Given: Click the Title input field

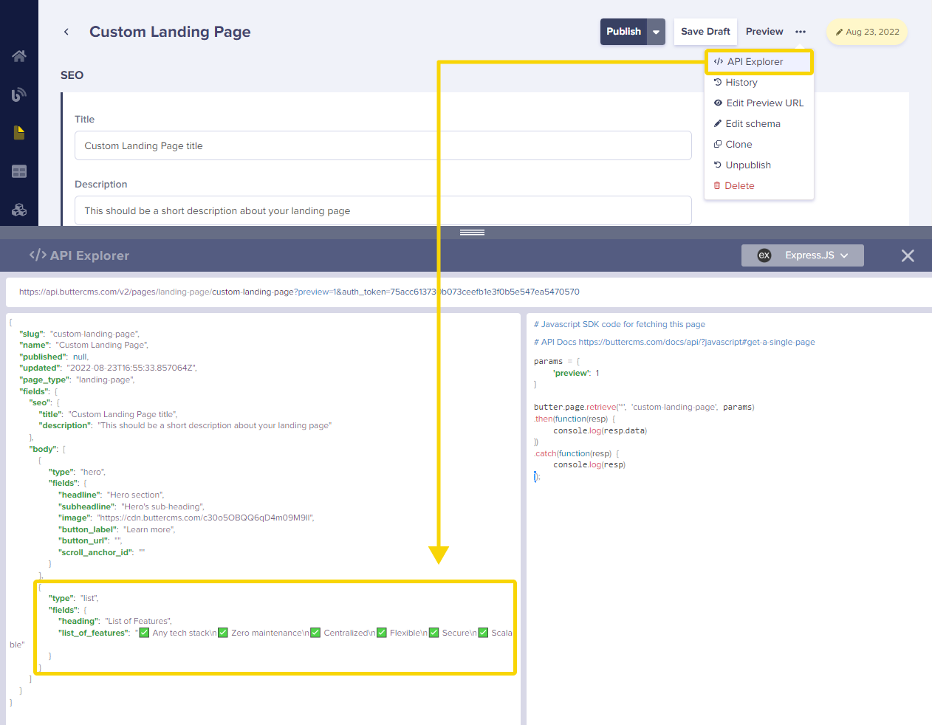Looking at the screenshot, I should [383, 145].
